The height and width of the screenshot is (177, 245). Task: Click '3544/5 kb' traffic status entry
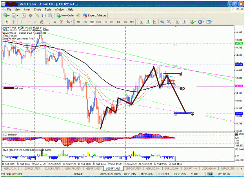click(224, 174)
